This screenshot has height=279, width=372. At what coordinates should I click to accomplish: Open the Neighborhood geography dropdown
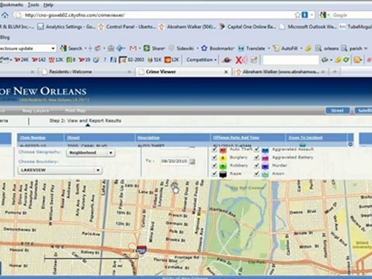tap(91, 153)
